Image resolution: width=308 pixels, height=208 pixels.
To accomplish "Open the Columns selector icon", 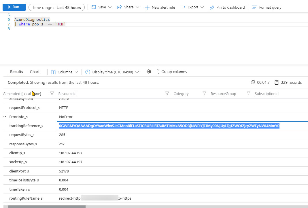I will pyautogui.click(x=53, y=72).
